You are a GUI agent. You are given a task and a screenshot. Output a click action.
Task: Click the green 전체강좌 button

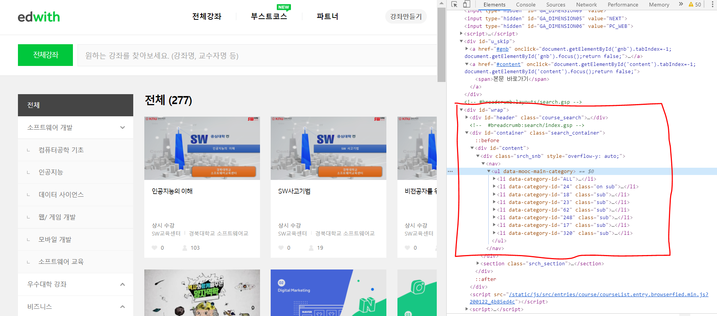pyautogui.click(x=45, y=55)
